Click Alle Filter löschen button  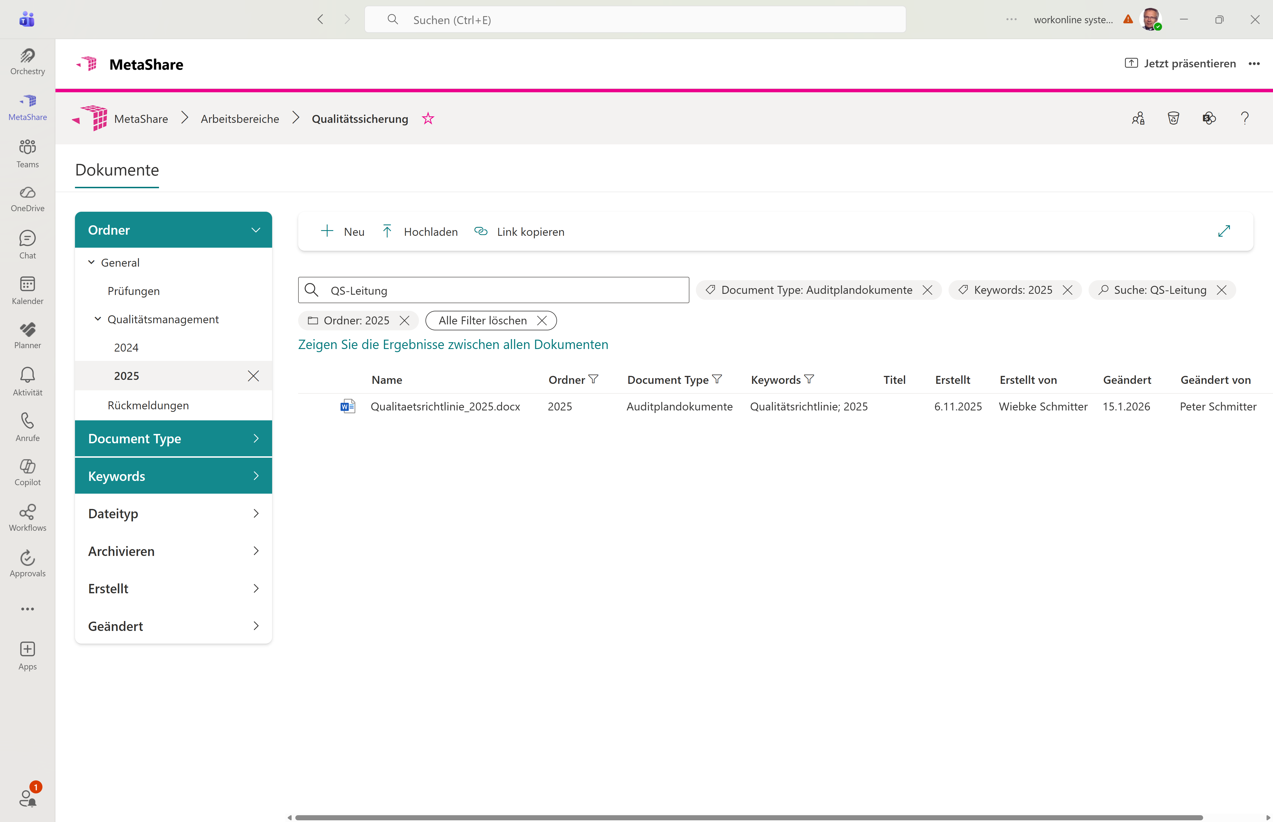491,320
